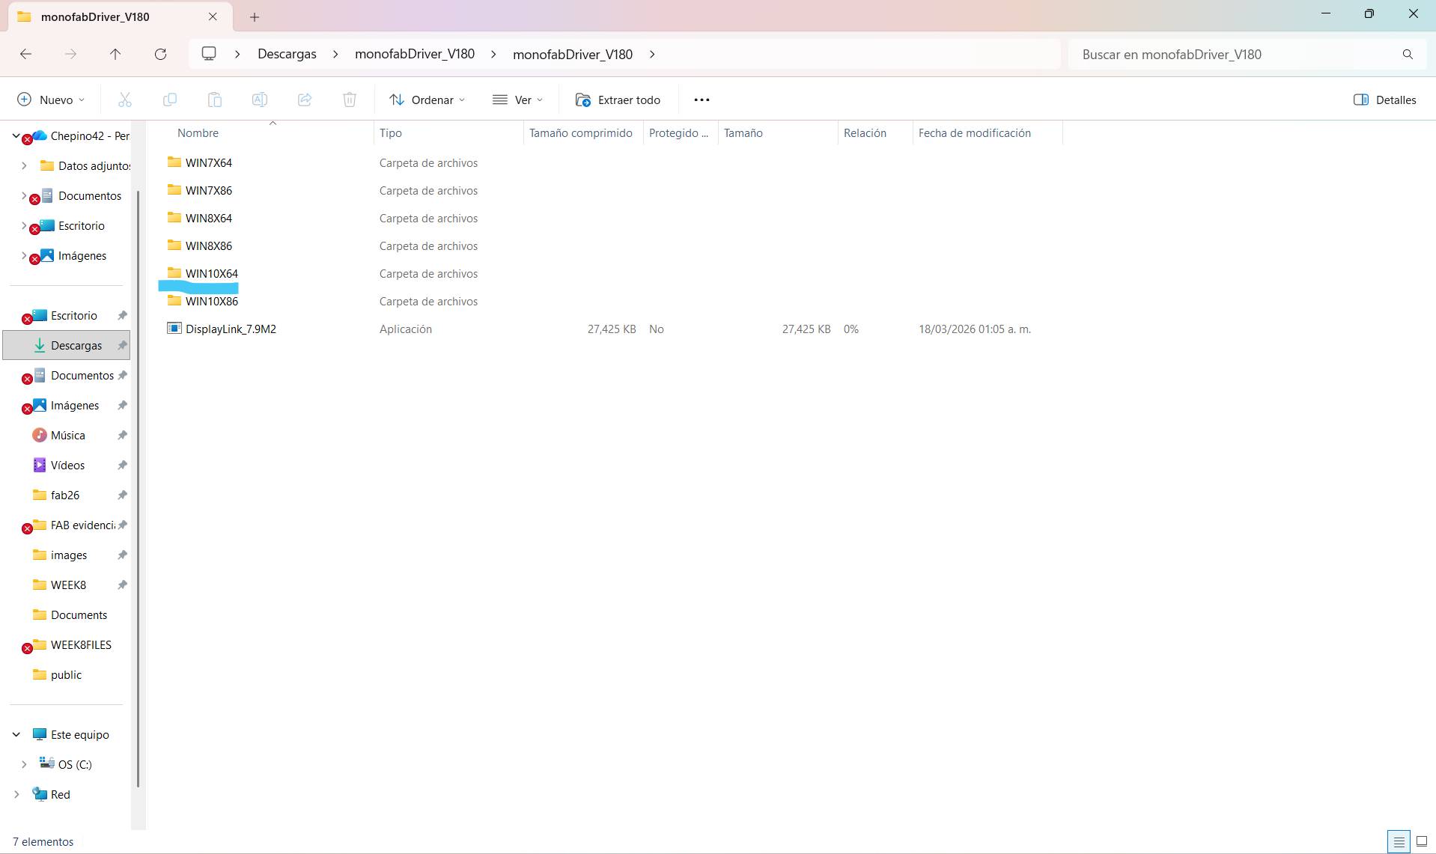Click the Cut scissors icon
The width and height of the screenshot is (1436, 854).
125,100
